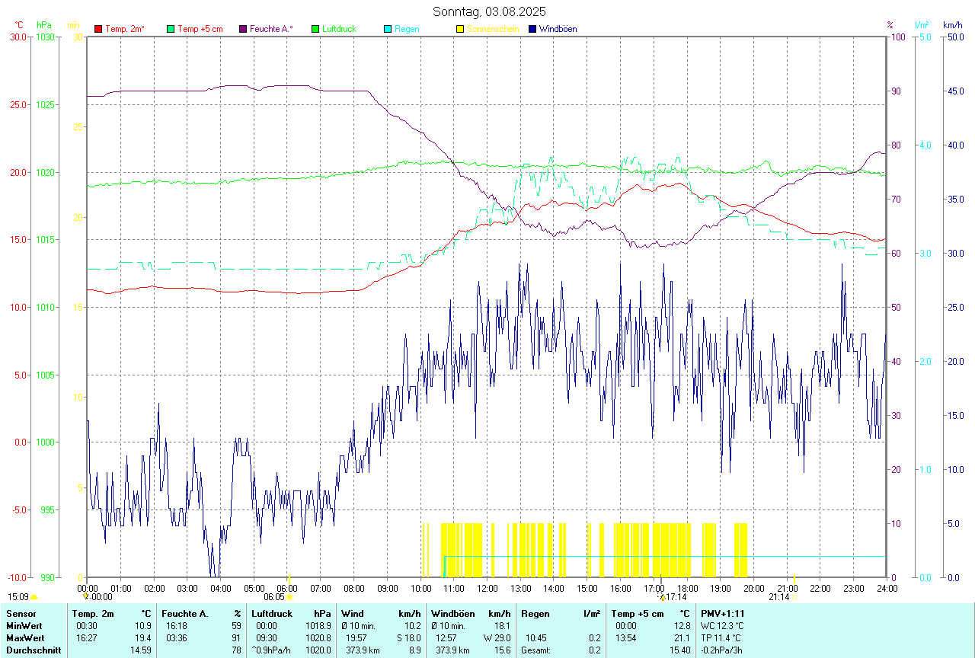Screen dimensions: 975x658
Task: Click the purple Feuchte A. legend square
Action: tap(243, 29)
